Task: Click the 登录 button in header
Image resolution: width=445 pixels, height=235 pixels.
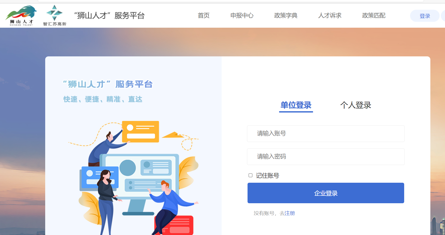Action: tap(425, 16)
